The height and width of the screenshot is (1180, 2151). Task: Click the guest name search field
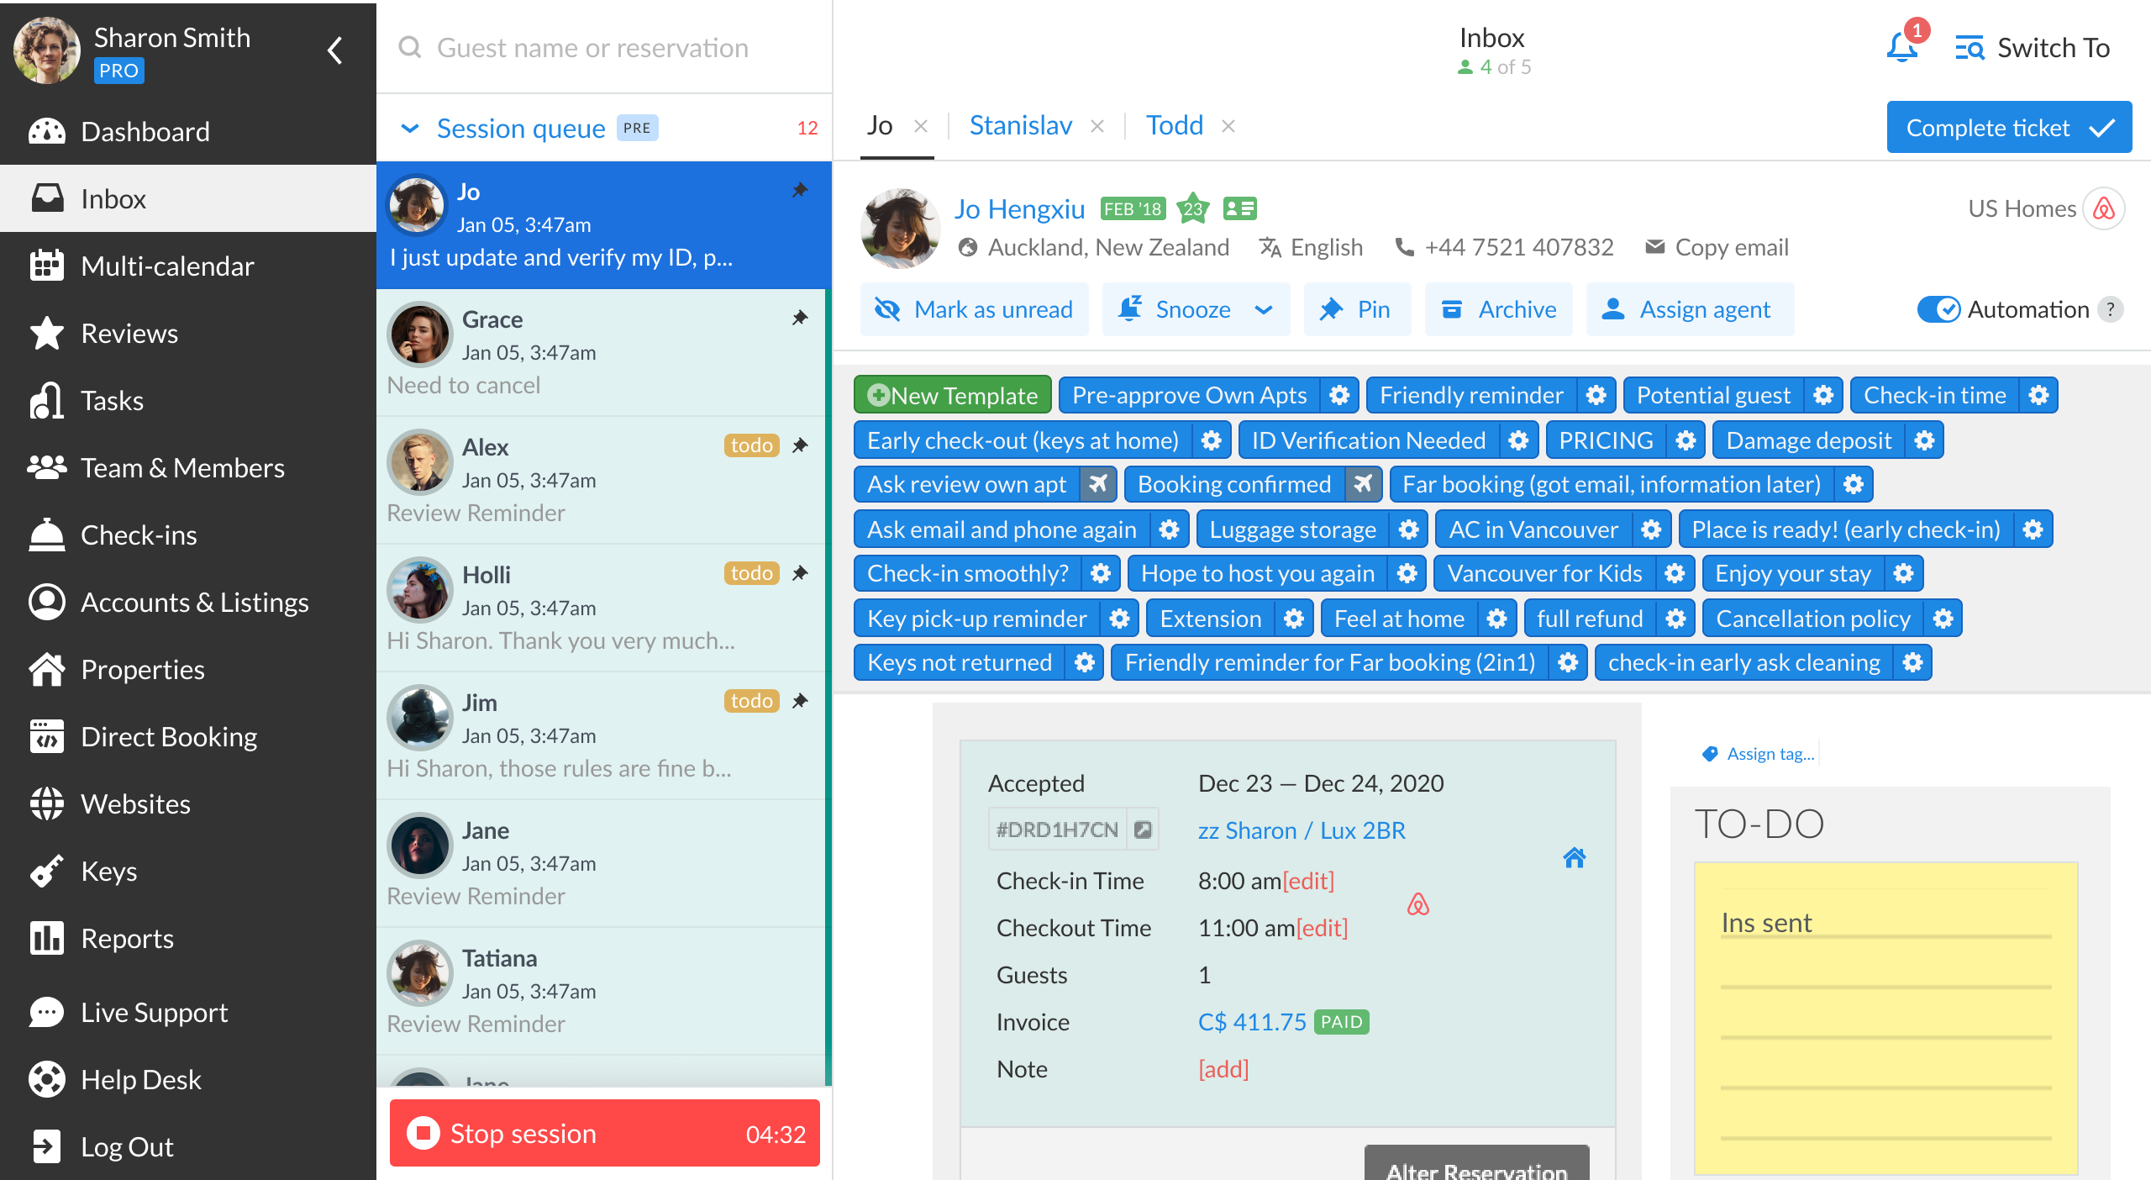(x=592, y=48)
